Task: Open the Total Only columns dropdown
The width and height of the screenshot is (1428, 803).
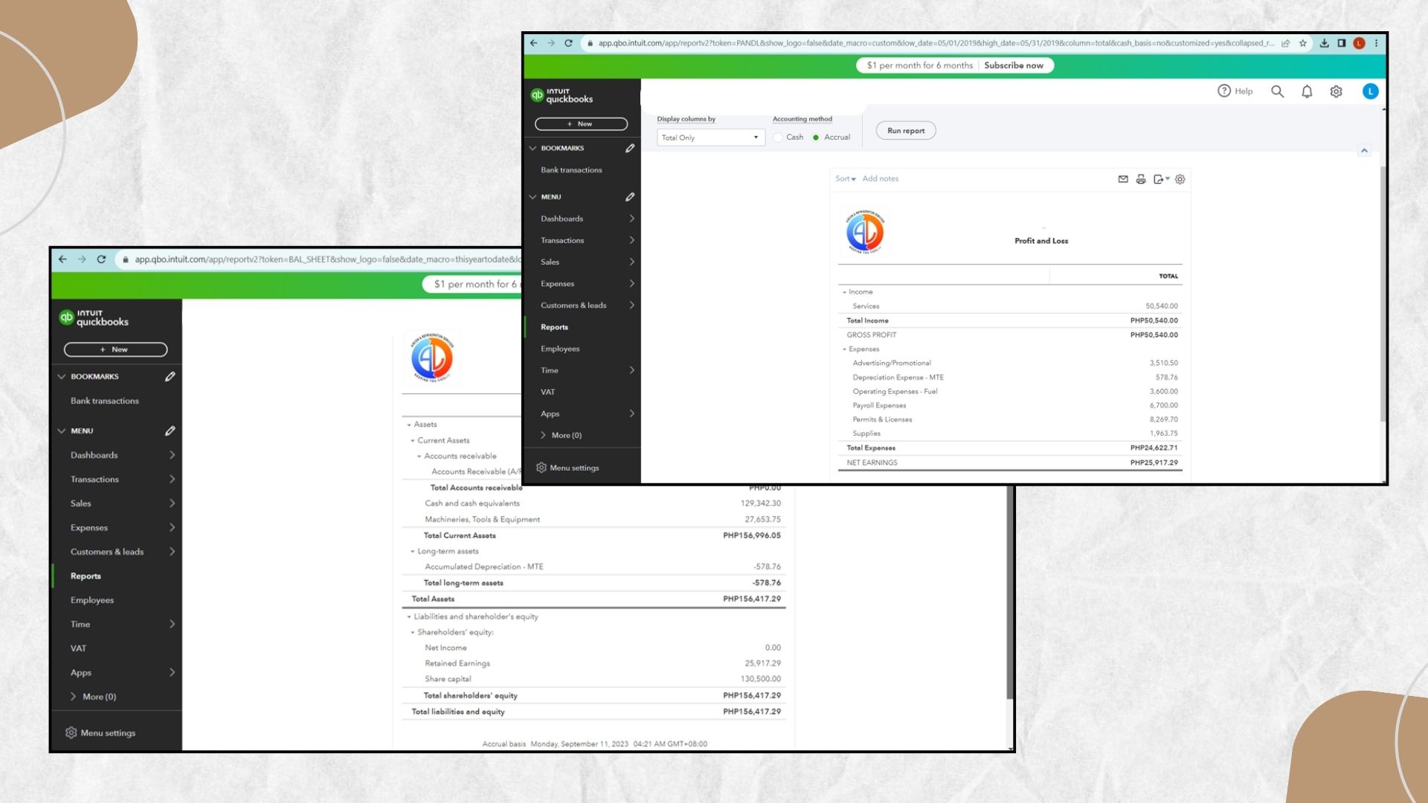Action: (710, 138)
